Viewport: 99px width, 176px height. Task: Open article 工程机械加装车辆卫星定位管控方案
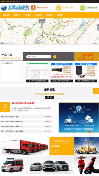tap(11, 126)
